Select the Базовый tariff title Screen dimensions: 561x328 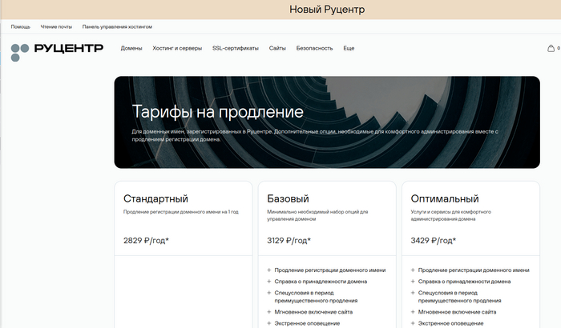click(288, 198)
